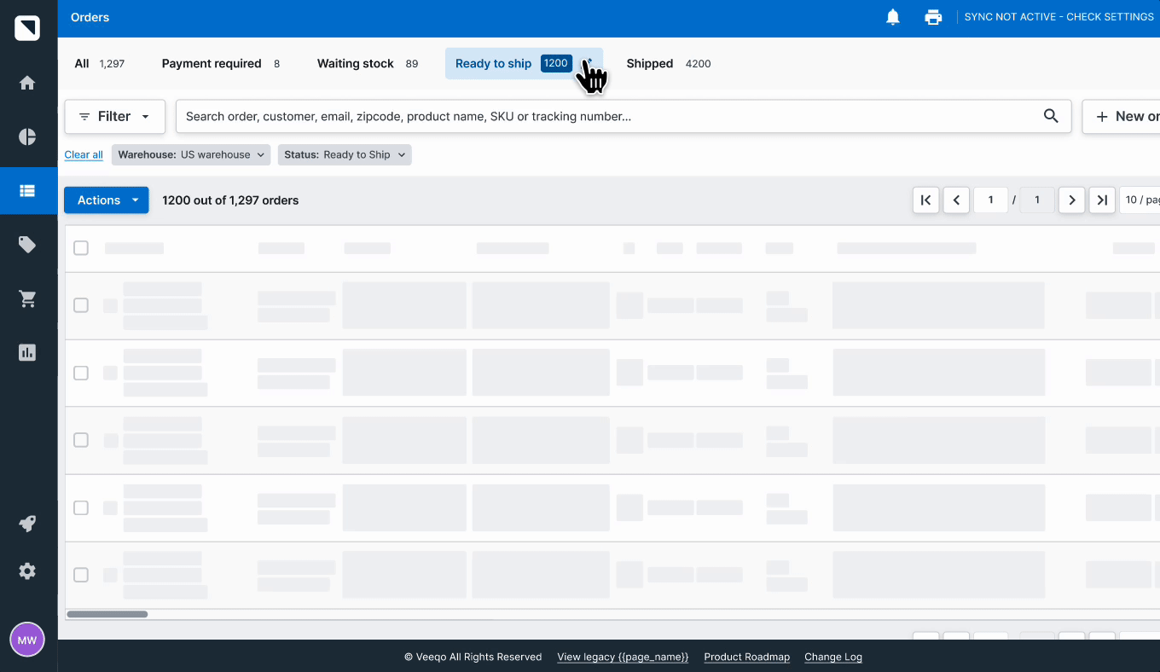Open the Home icon in sidebar
This screenshot has height=672, width=1160.
27,83
